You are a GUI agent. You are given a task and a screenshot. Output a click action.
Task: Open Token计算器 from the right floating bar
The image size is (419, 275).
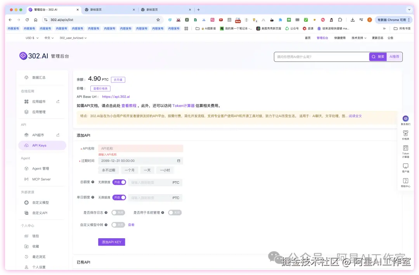point(405,151)
